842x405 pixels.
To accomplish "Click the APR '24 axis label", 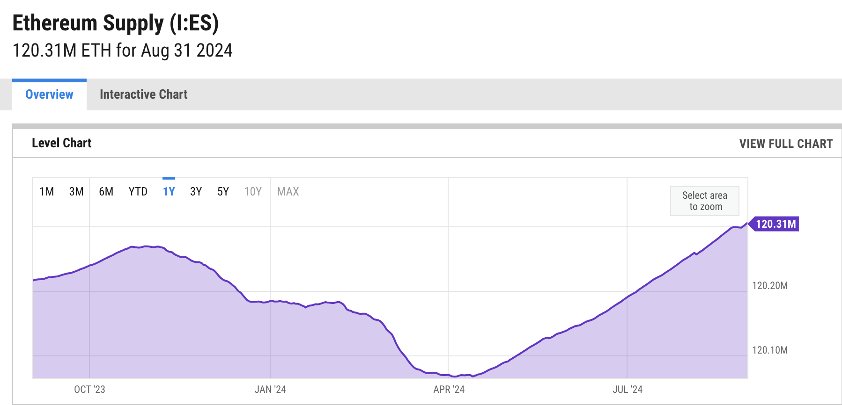I will point(449,390).
